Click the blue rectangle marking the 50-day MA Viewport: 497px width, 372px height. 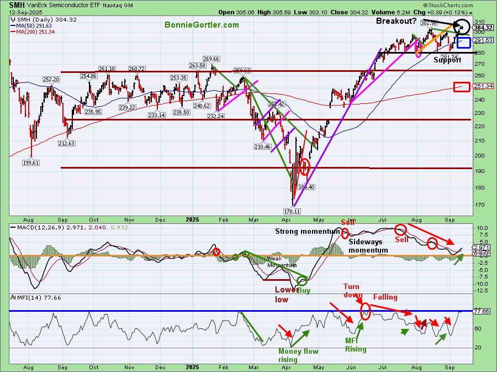pos(463,43)
